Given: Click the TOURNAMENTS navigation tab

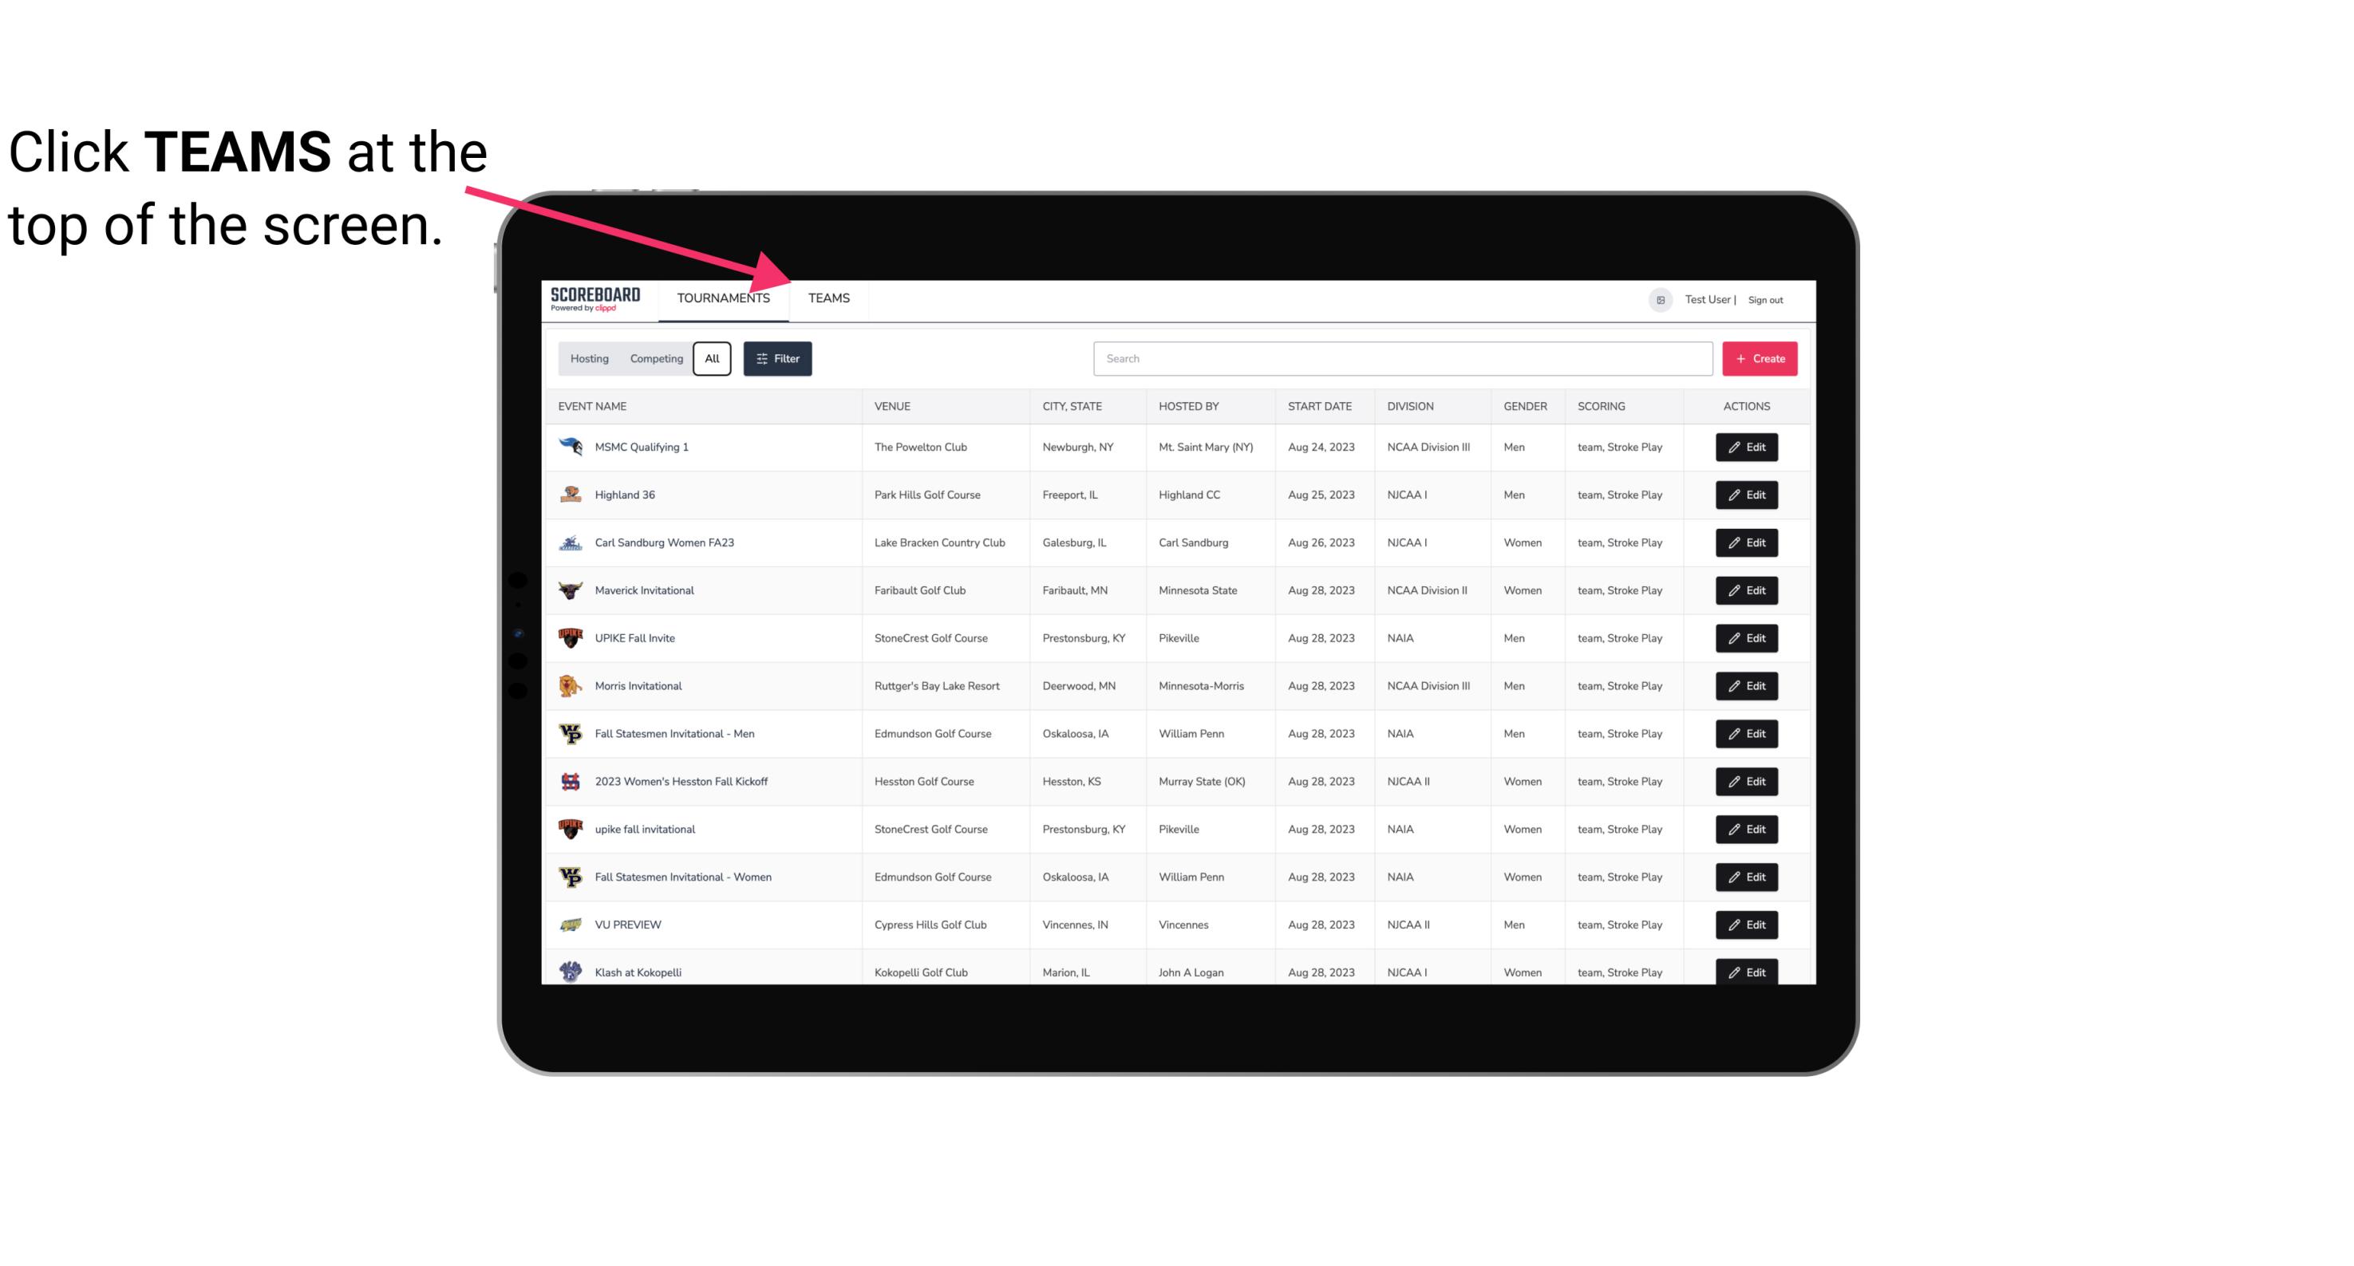Looking at the screenshot, I should pos(722,298).
